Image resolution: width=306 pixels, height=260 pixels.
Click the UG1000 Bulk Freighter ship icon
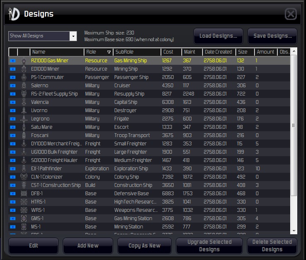point(24,152)
